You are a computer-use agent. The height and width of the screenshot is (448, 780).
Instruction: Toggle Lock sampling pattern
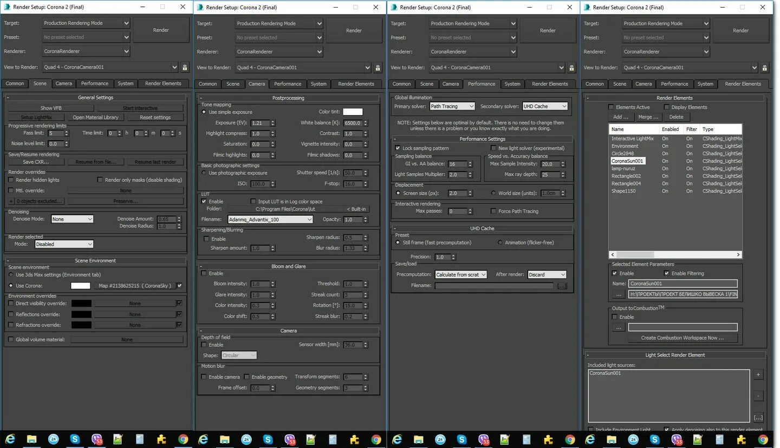[398, 148]
